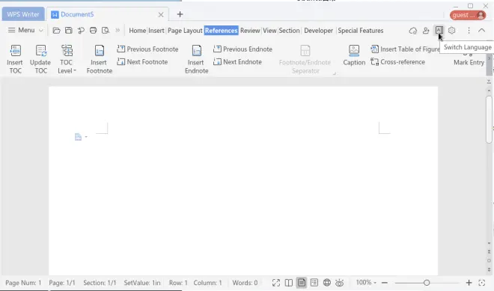Image resolution: width=494 pixels, height=291 pixels.
Task: Toggle the Eye Protection Mode icon
Action: (x=339, y=283)
